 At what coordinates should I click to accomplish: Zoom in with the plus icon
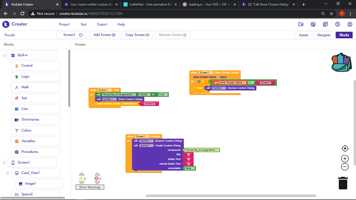[x=345, y=159]
